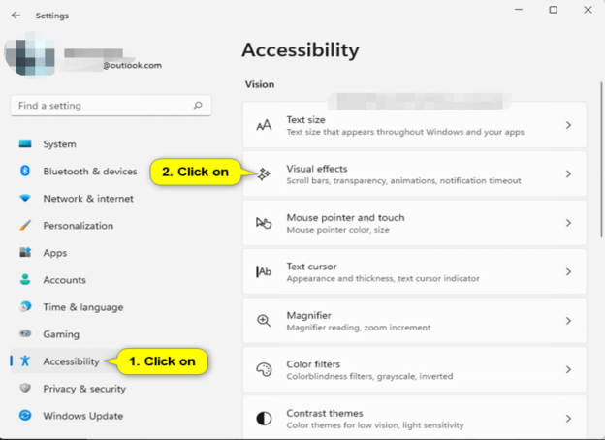
Task: Click the Text size AA icon
Action: pyautogui.click(x=264, y=125)
